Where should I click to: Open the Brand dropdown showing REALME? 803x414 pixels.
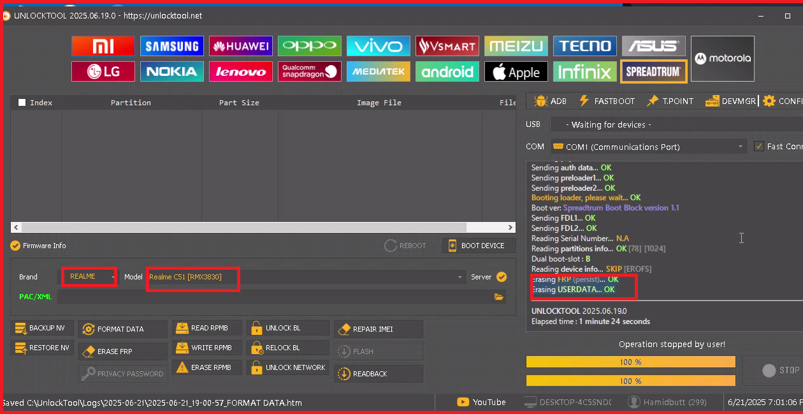coord(89,277)
